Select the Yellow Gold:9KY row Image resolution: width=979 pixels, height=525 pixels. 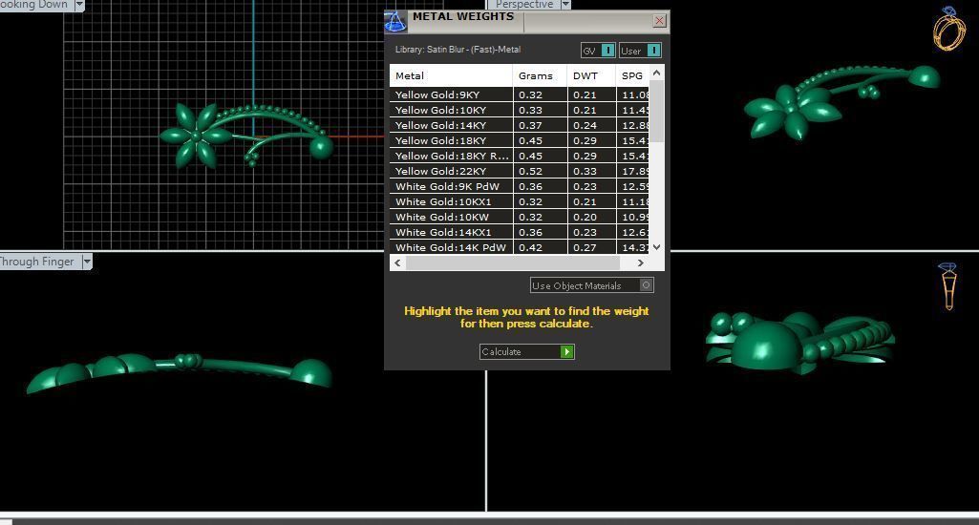[x=520, y=94]
